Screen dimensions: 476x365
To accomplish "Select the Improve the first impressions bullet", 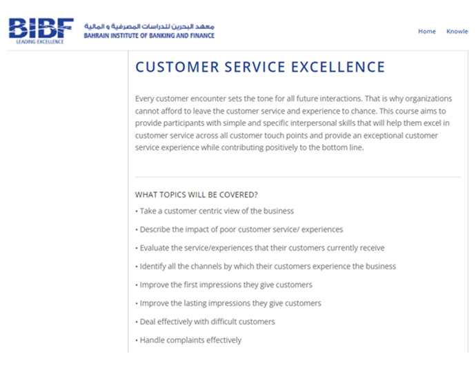I will tap(224, 285).
